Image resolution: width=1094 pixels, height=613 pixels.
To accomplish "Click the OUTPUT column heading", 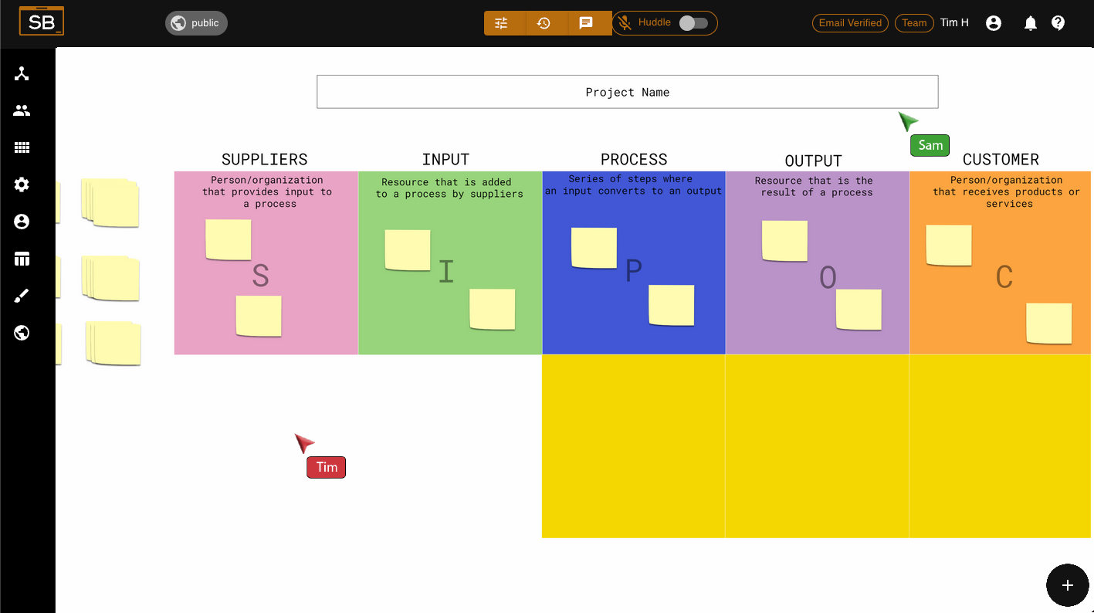I will (x=813, y=161).
